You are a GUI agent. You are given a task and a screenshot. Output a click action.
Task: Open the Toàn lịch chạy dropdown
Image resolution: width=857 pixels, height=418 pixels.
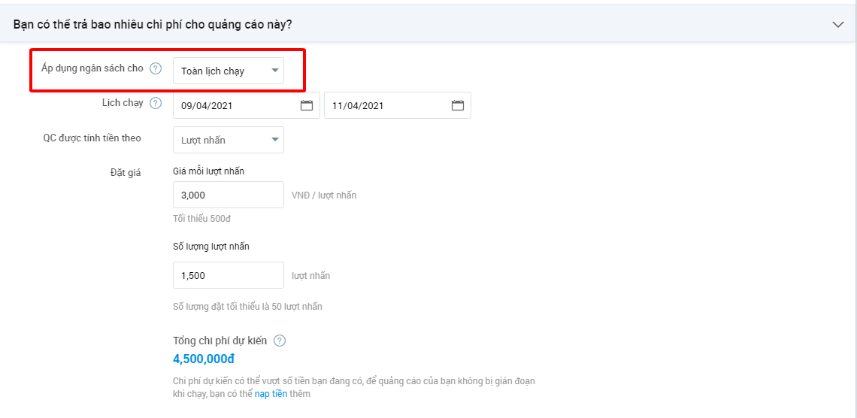pyautogui.click(x=229, y=71)
